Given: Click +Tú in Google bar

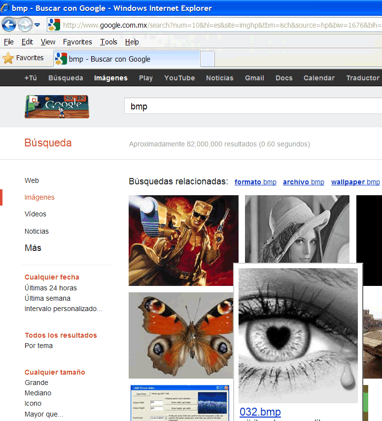Looking at the screenshot, I should coord(31,78).
